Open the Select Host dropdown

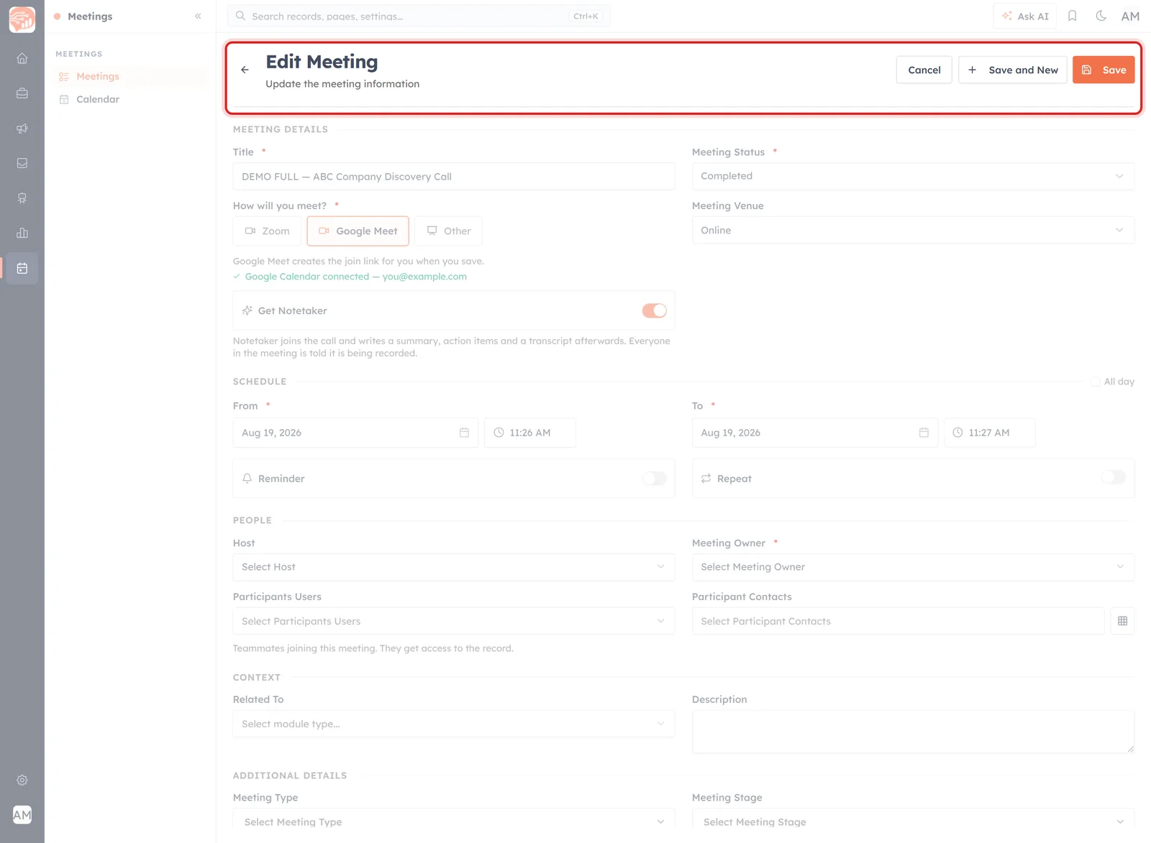point(453,567)
